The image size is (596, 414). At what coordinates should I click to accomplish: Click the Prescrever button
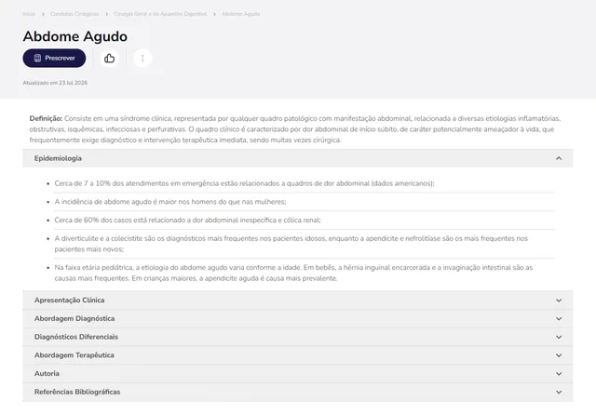point(54,58)
